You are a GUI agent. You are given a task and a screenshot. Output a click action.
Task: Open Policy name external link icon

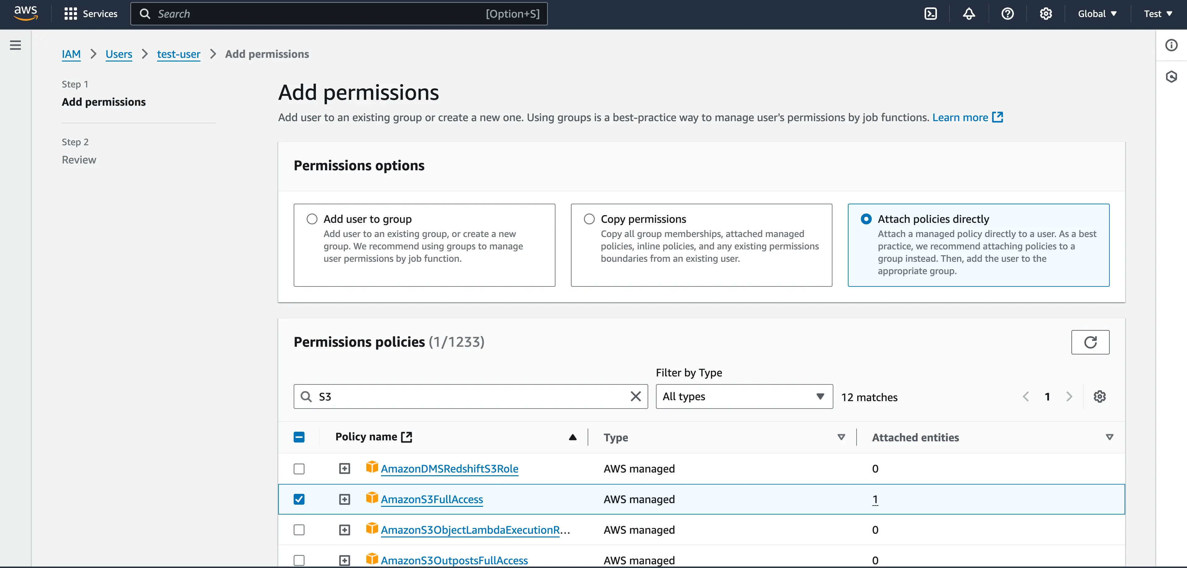(406, 437)
